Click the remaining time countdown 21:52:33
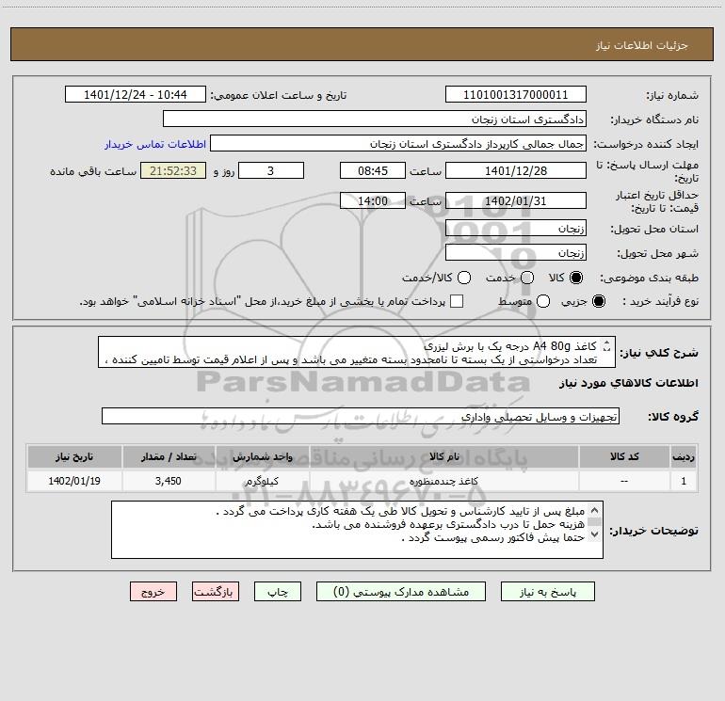 pos(173,170)
